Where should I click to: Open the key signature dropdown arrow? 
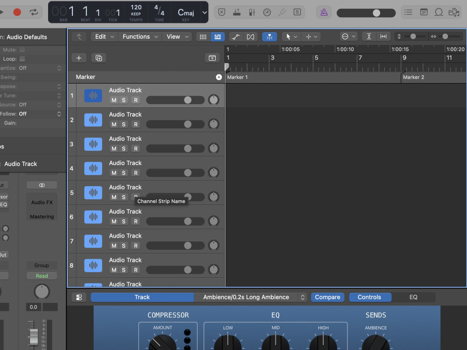205,13
